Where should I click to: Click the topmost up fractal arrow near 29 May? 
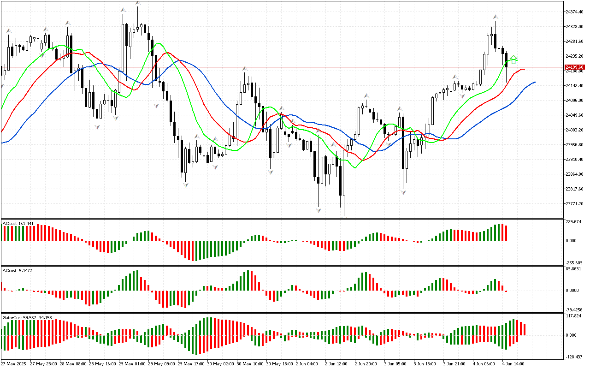138,3
